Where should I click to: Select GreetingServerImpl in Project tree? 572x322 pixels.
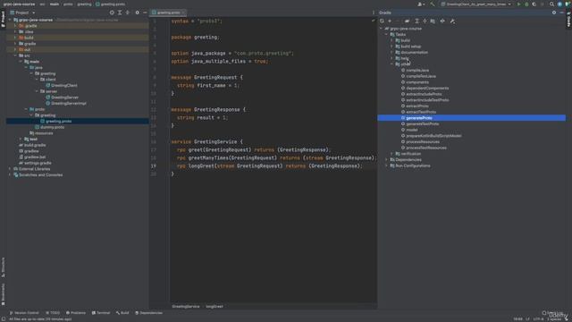coord(69,104)
